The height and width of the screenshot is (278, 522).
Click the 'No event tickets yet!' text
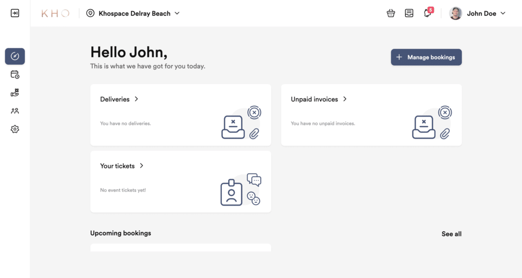pos(123,190)
